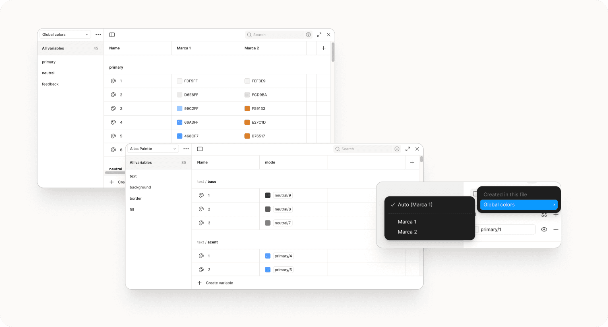Select Auto (Marca 1) mode option
Screen dimensions: 608x327
point(430,204)
